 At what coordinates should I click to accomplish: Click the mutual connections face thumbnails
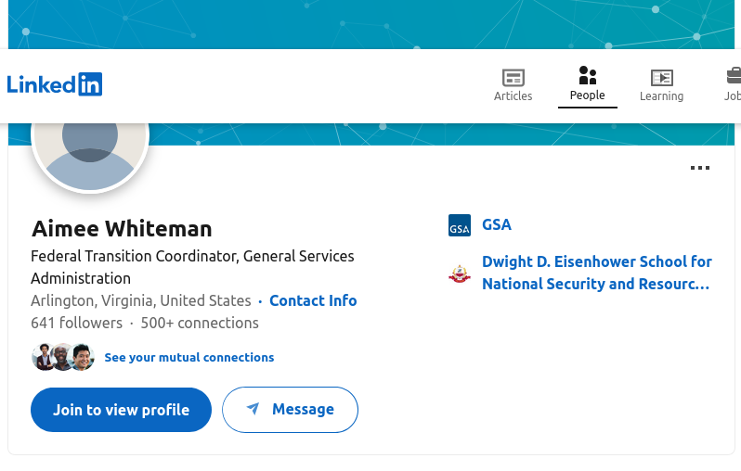click(x=63, y=357)
